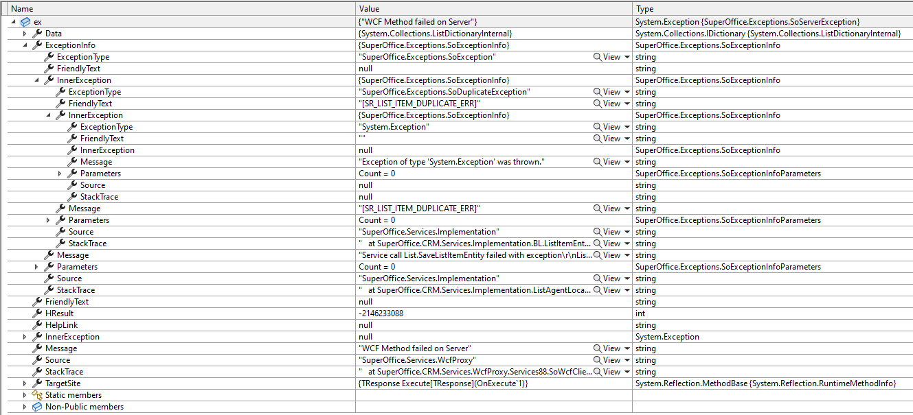Image resolution: width=913 pixels, height=415 pixels.
Task: Select the System.Reflection.MethodBase type cell
Action: 766,383
